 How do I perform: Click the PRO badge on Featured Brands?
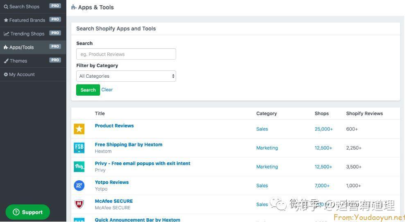55,19
